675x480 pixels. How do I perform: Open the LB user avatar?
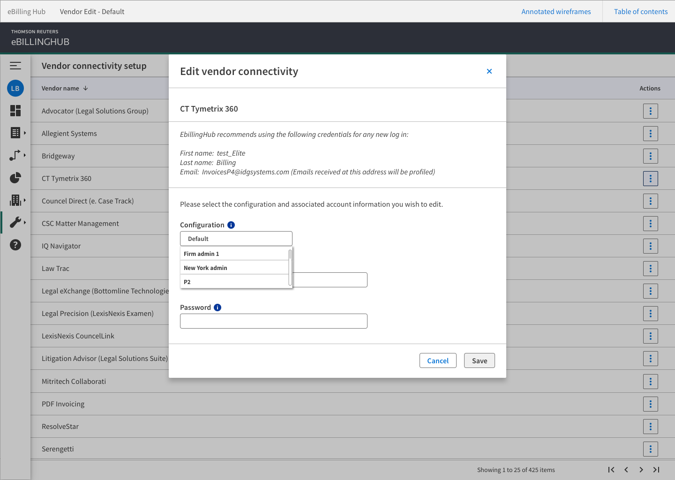[15, 88]
